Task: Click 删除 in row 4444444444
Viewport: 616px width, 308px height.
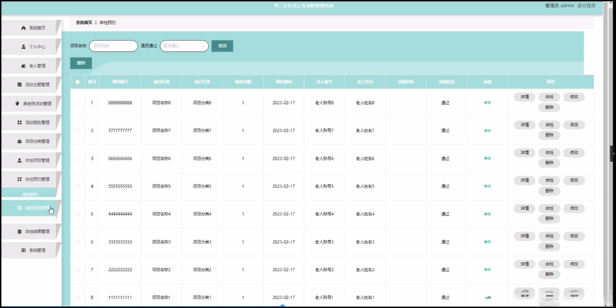Action: click(x=549, y=219)
